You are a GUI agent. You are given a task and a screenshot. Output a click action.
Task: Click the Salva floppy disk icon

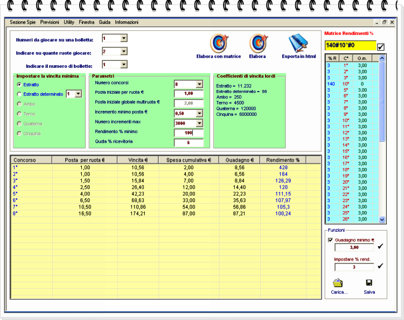click(x=369, y=283)
